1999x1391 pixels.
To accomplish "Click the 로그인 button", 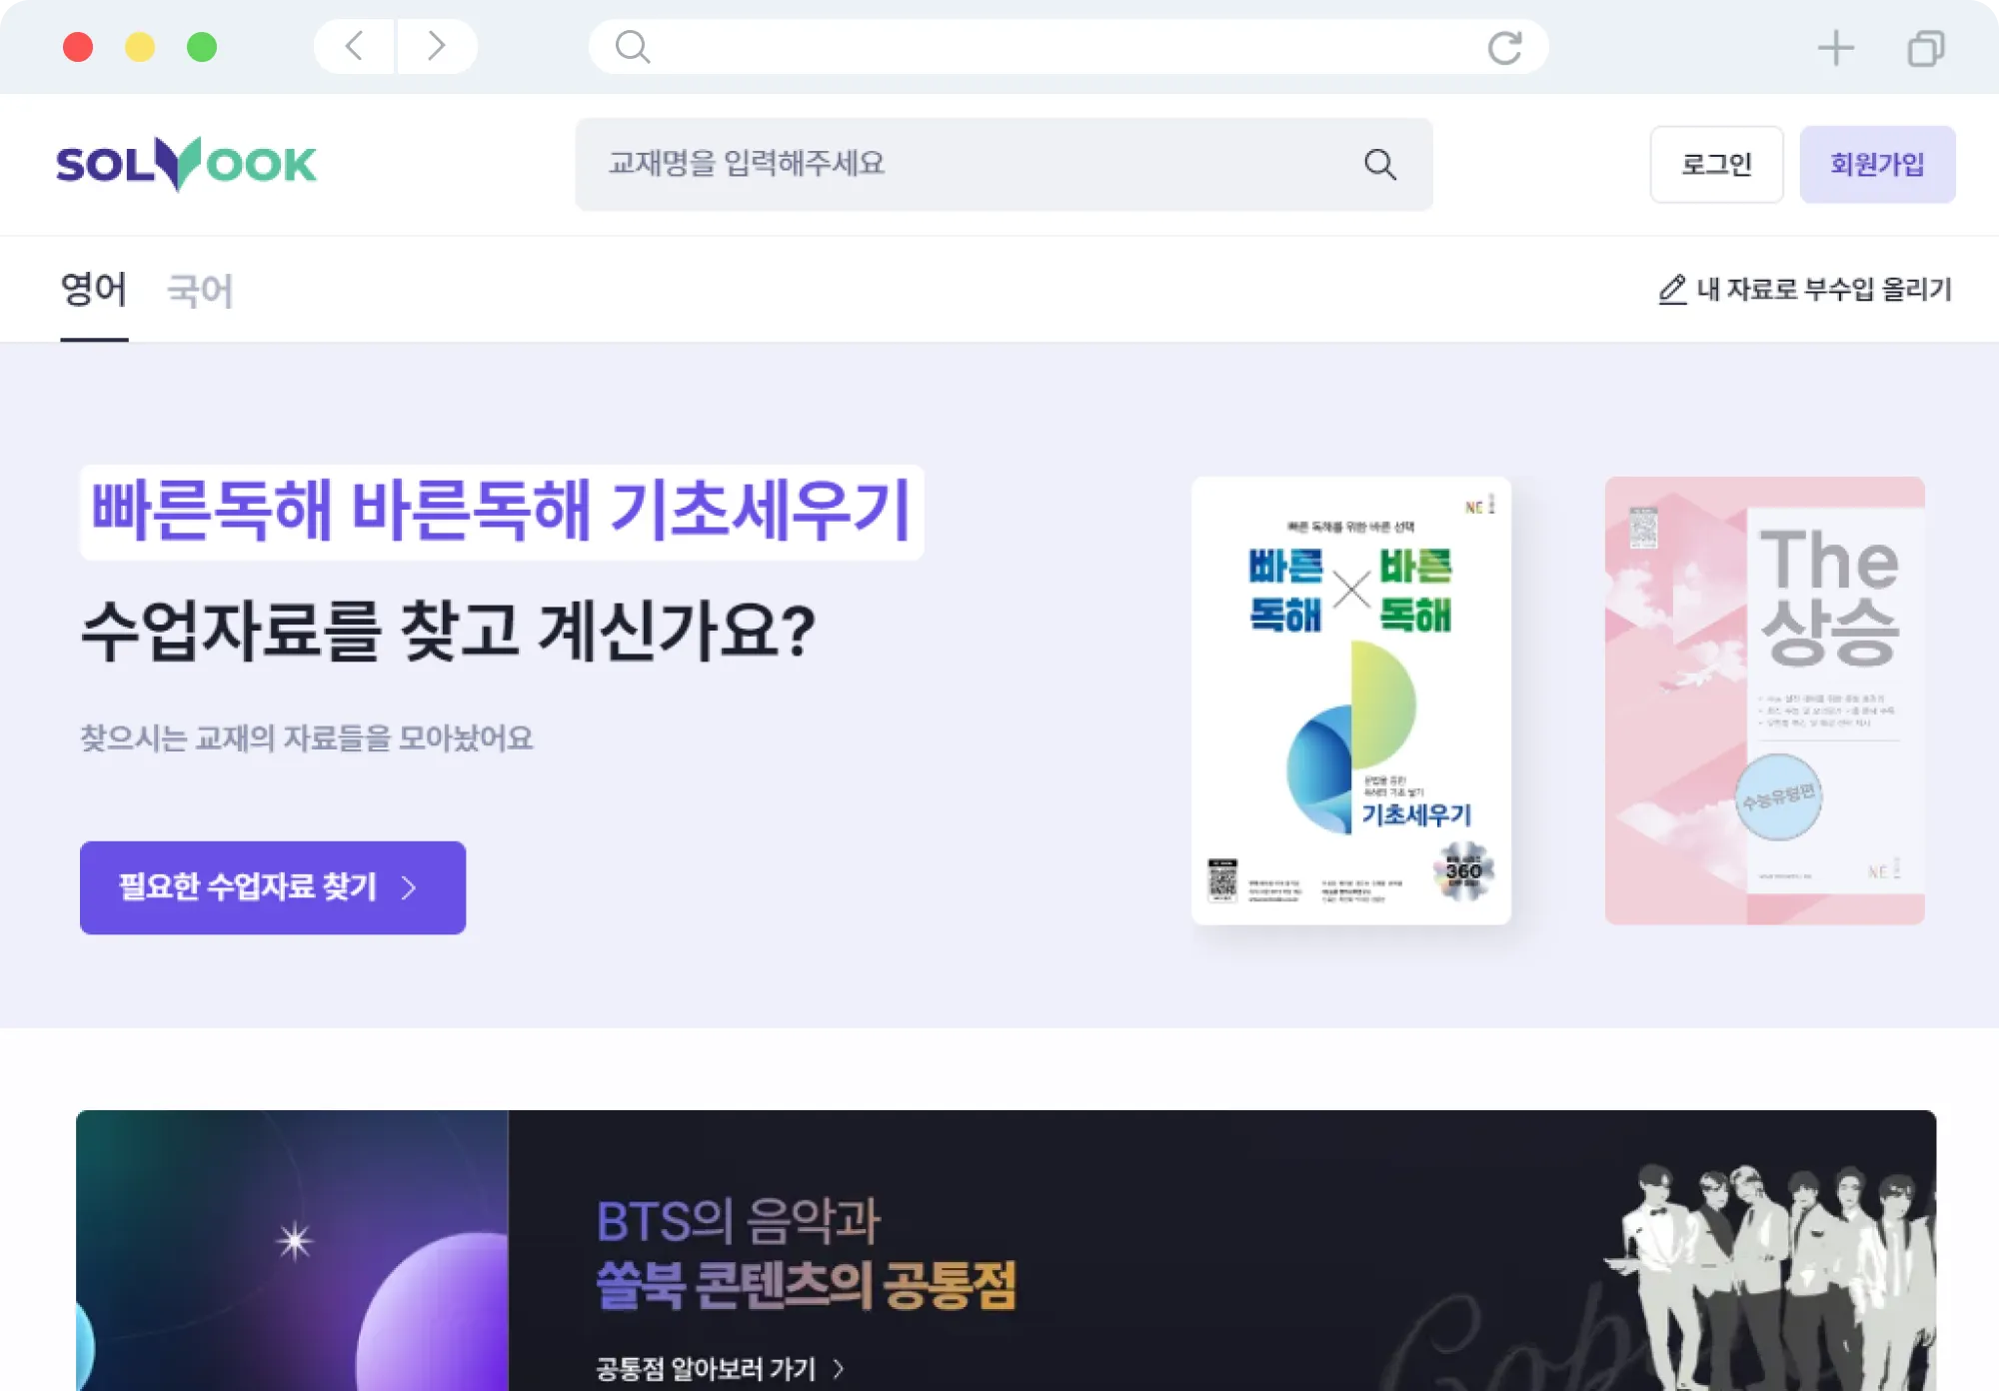I will tap(1716, 164).
